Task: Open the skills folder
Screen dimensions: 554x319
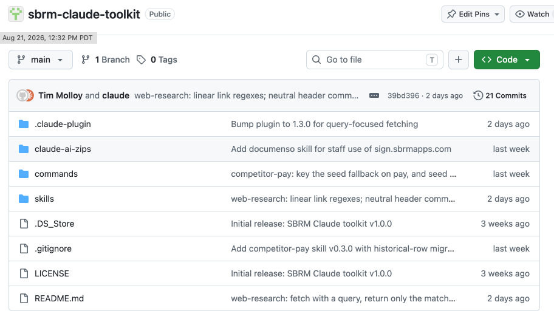Action: pyautogui.click(x=44, y=199)
